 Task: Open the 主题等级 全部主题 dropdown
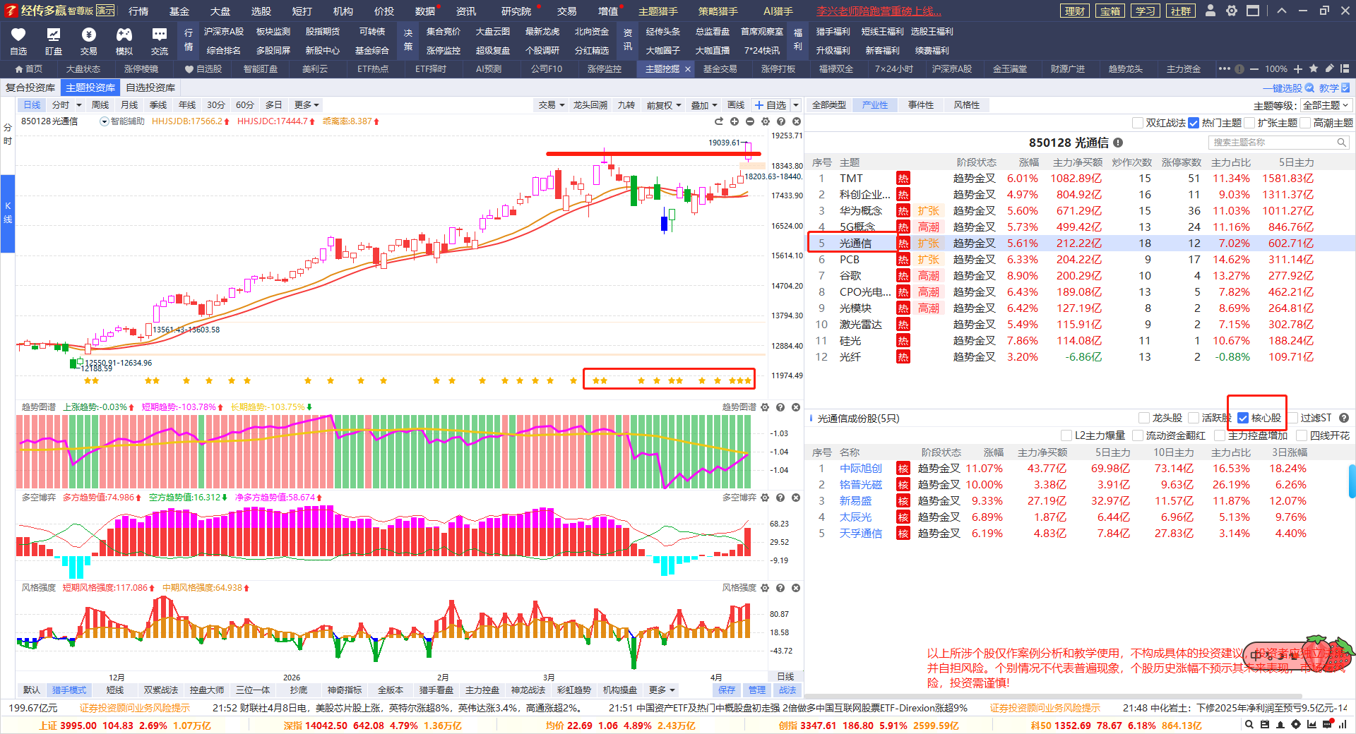1326,105
